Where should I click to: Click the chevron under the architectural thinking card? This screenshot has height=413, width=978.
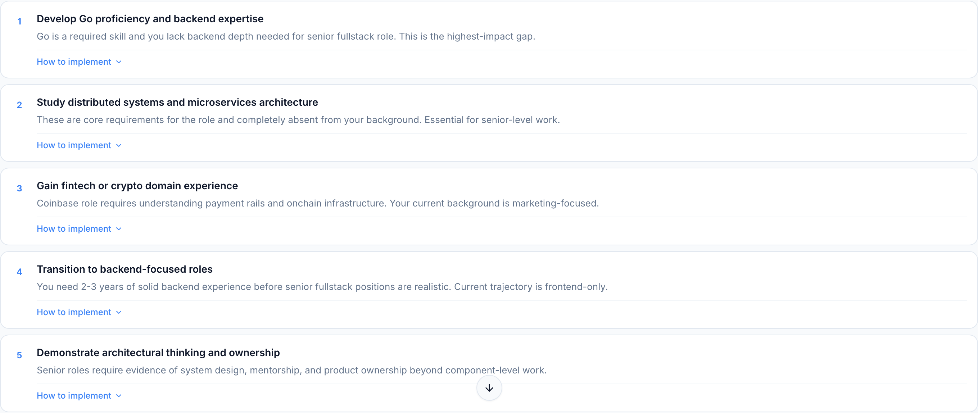[x=119, y=396]
